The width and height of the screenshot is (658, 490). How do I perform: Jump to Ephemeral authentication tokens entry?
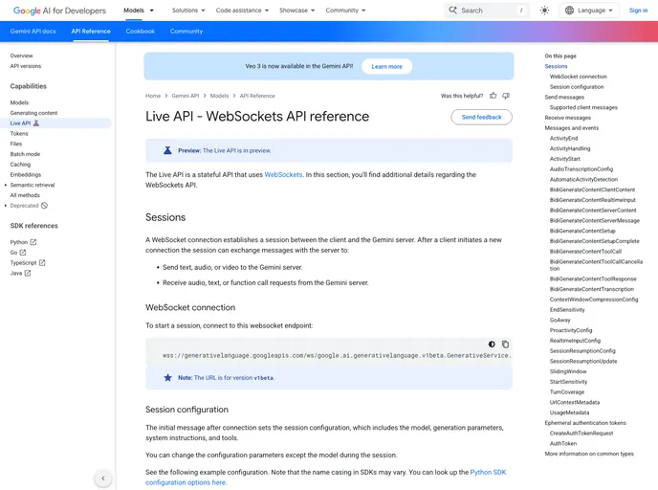pyautogui.click(x=585, y=423)
